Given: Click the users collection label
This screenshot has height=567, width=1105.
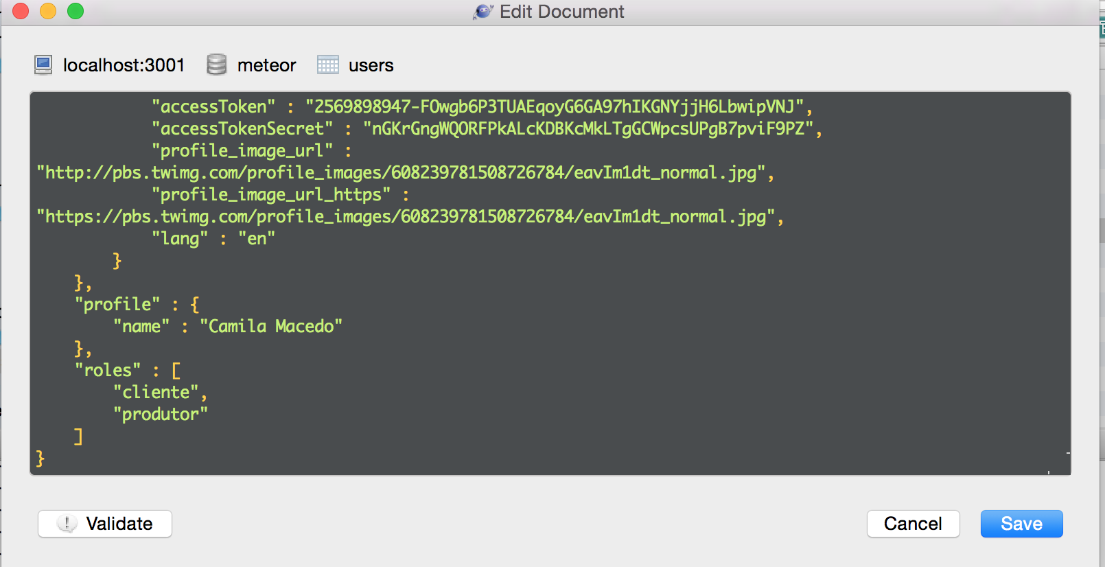Looking at the screenshot, I should [x=371, y=65].
